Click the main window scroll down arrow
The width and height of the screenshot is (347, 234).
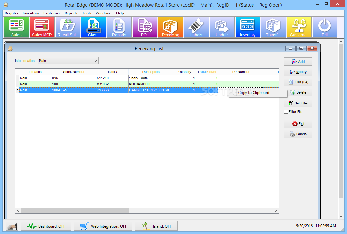pos(341,217)
